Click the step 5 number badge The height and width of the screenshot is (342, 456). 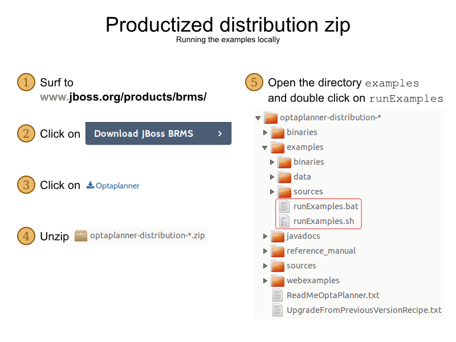pos(254,82)
